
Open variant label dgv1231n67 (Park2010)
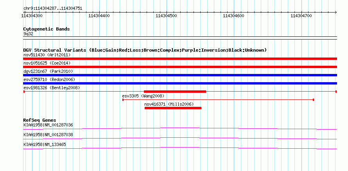(48, 71)
